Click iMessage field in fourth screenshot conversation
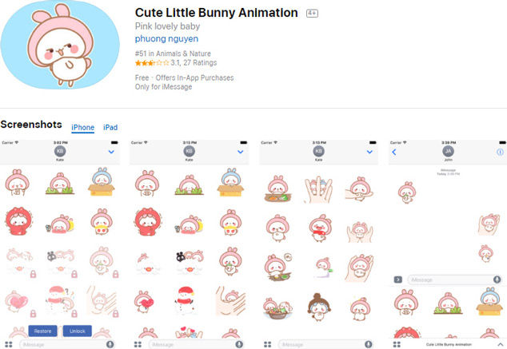 tap(454, 280)
